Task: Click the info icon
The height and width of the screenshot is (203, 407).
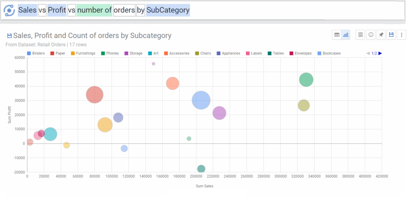Action: (371, 35)
